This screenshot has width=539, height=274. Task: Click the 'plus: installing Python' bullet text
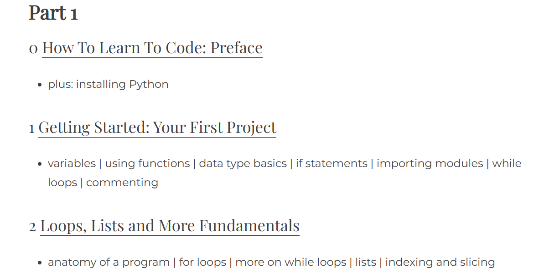pos(108,84)
